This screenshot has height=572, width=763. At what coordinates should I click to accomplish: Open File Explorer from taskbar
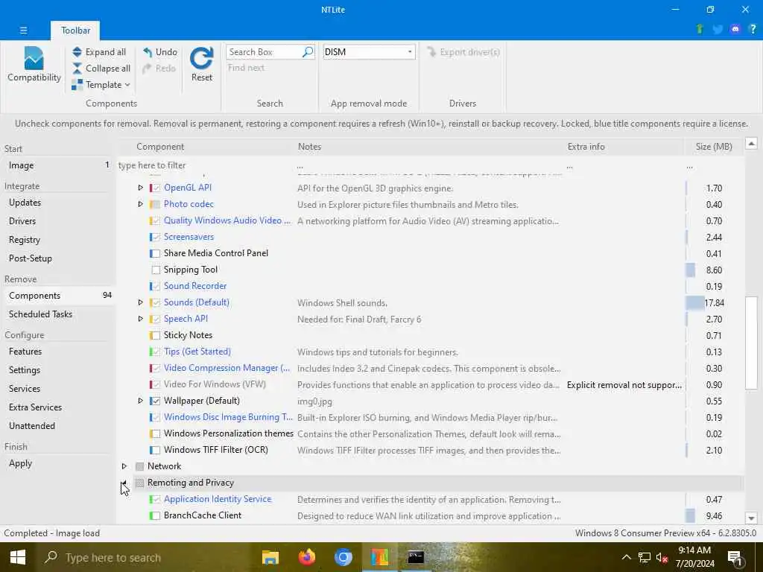(270, 557)
